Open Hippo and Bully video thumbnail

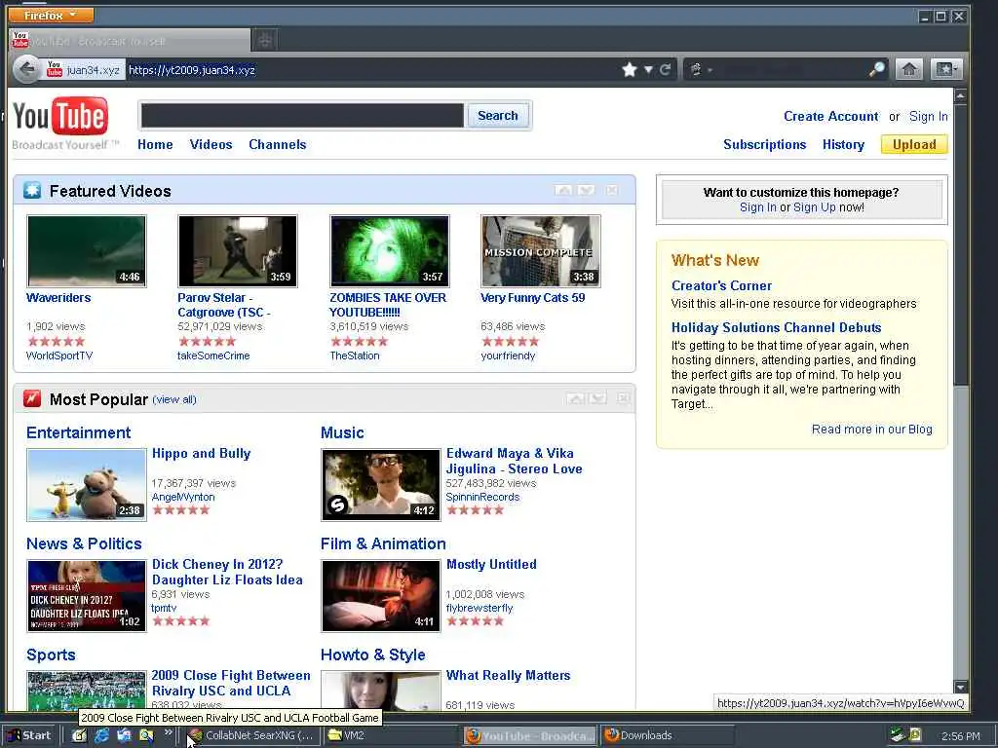(87, 485)
